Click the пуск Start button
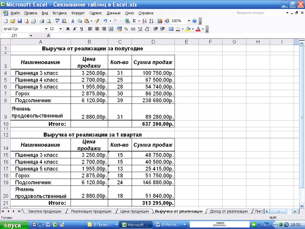 point(14,225)
